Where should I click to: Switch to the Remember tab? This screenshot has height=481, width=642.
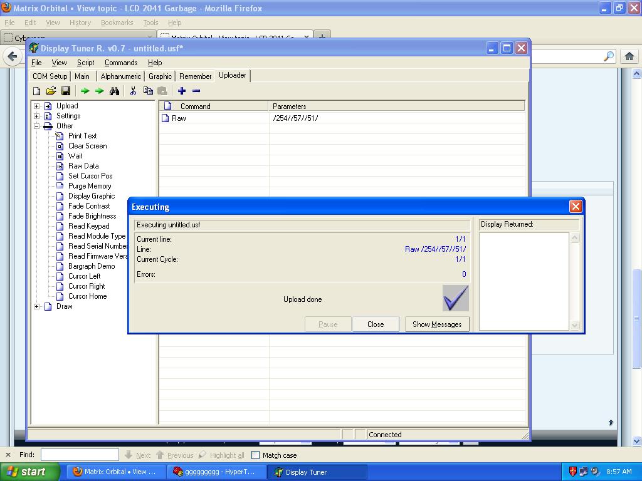(196, 76)
